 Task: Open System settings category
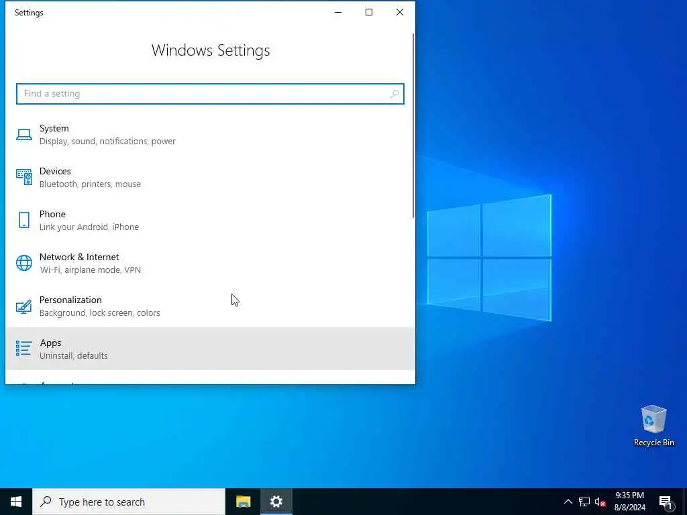click(x=210, y=134)
